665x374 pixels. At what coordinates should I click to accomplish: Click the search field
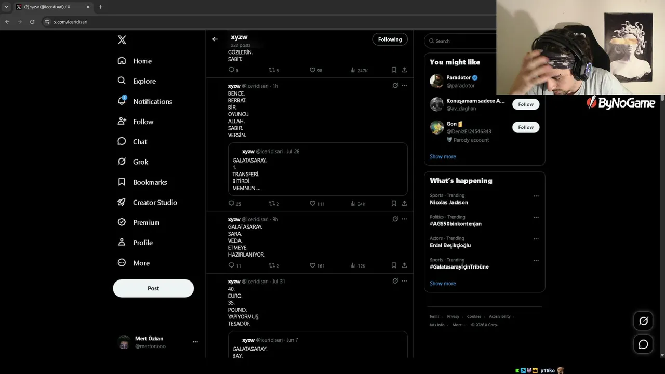point(461,41)
